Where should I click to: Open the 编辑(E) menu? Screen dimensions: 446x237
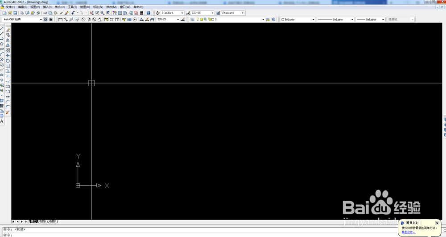[22, 7]
